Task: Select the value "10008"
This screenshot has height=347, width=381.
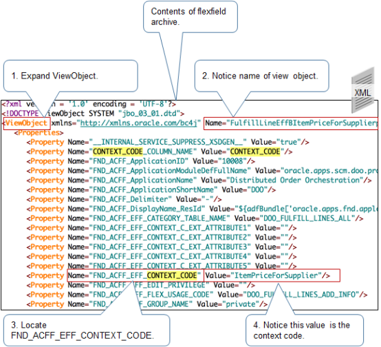Action: click(x=232, y=161)
